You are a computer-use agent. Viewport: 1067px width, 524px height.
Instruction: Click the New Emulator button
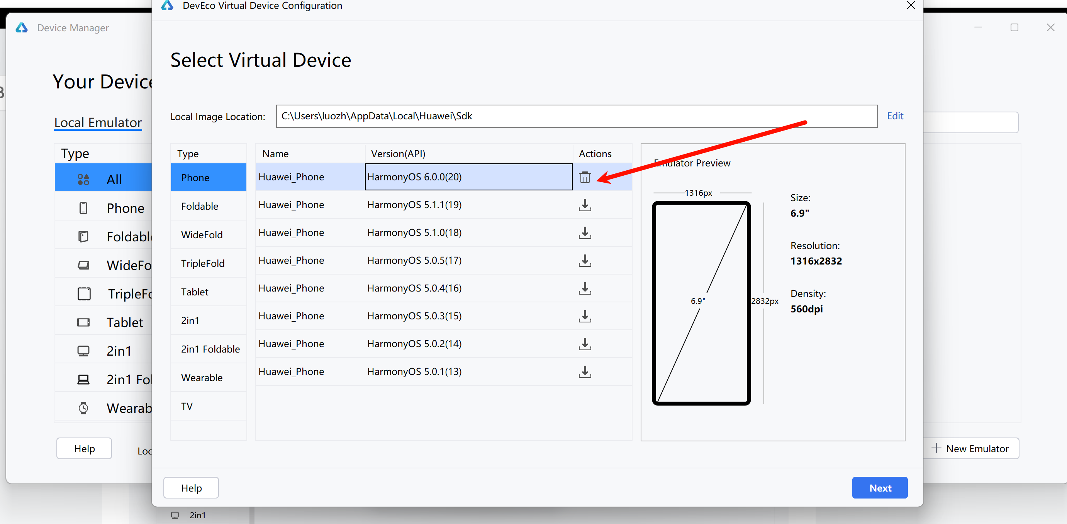point(970,448)
